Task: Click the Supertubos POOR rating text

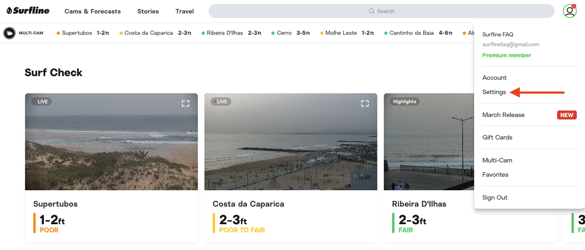Action: pyautogui.click(x=49, y=230)
